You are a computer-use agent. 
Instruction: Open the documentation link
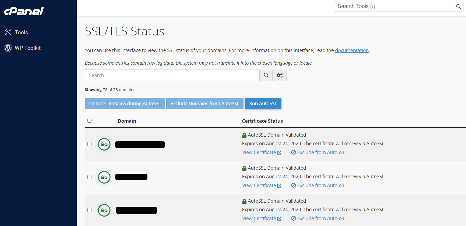pyautogui.click(x=352, y=50)
